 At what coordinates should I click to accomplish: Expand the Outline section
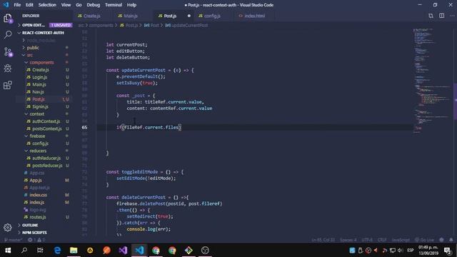[30, 226]
